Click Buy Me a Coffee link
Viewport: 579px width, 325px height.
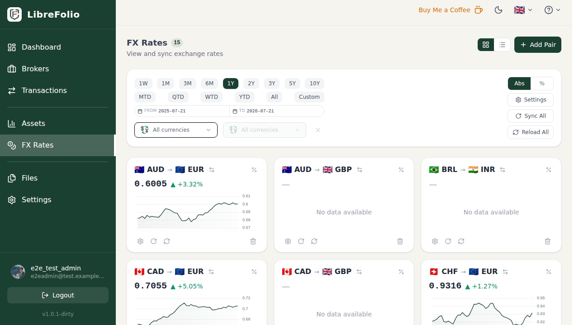(x=451, y=10)
